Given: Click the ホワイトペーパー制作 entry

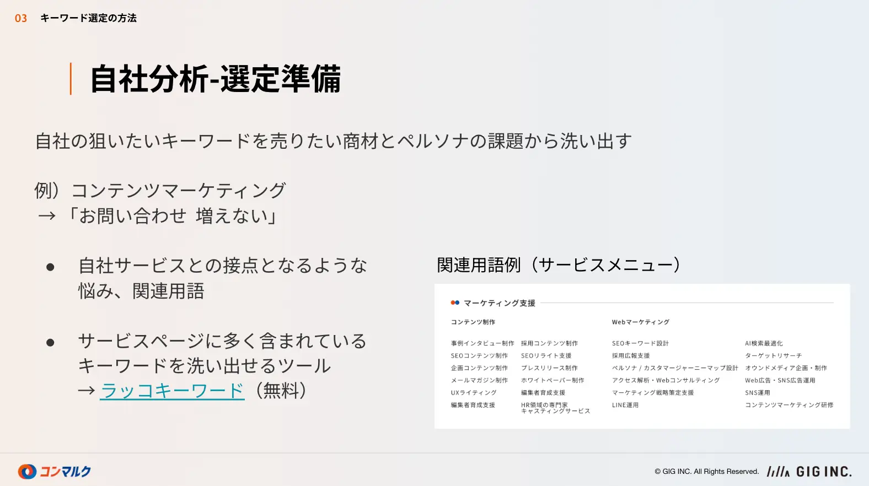Looking at the screenshot, I should point(552,380).
